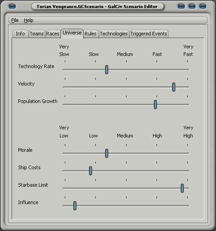Click the Ship Costs slider handle
Viewport: 216px width, 231px height.
[x=90, y=171]
